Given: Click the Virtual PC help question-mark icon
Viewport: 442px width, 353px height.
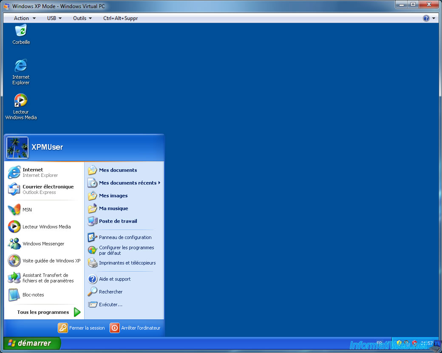Looking at the screenshot, I should pyautogui.click(x=426, y=18).
